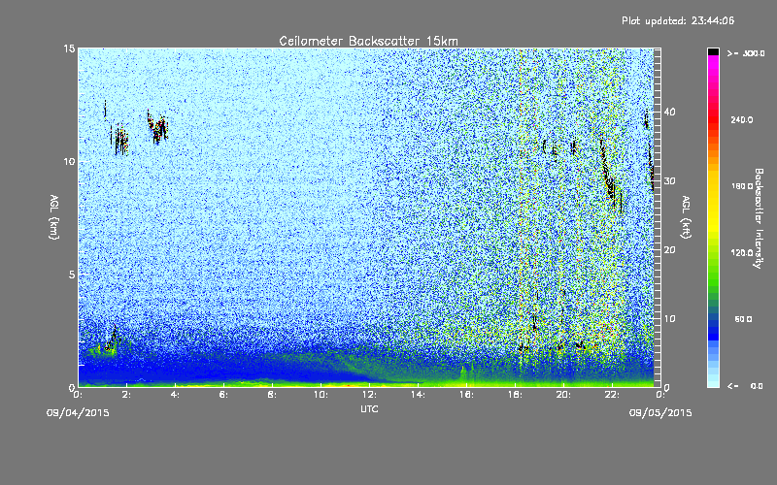Click the "20" tick on the kft axis
This screenshot has width=777, height=485.
pyautogui.click(x=669, y=249)
